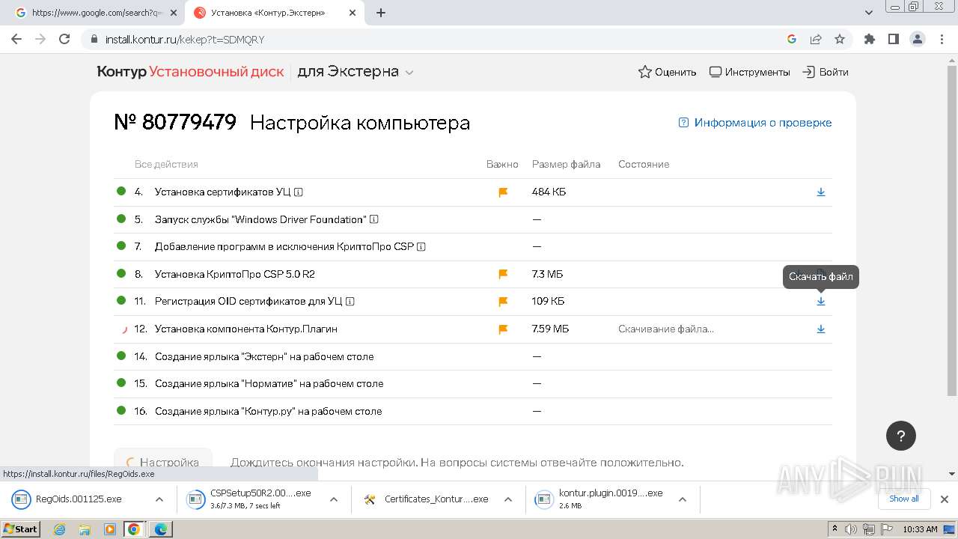Show info for КриптоПро CSP exclusions
Screen dimensions: 958x539
coord(421,246)
